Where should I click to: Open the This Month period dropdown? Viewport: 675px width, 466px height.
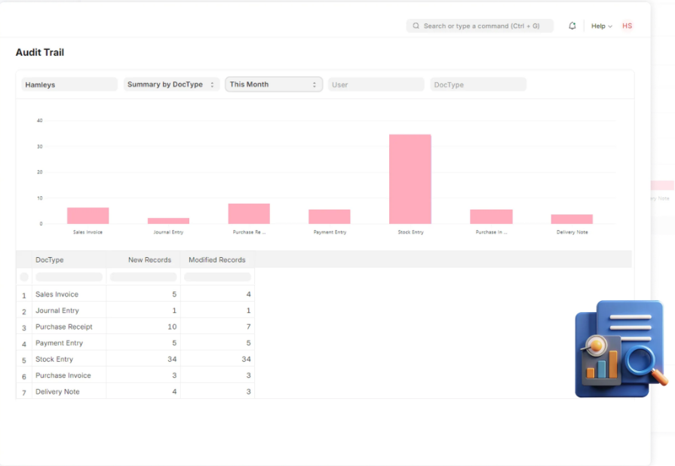(x=273, y=84)
